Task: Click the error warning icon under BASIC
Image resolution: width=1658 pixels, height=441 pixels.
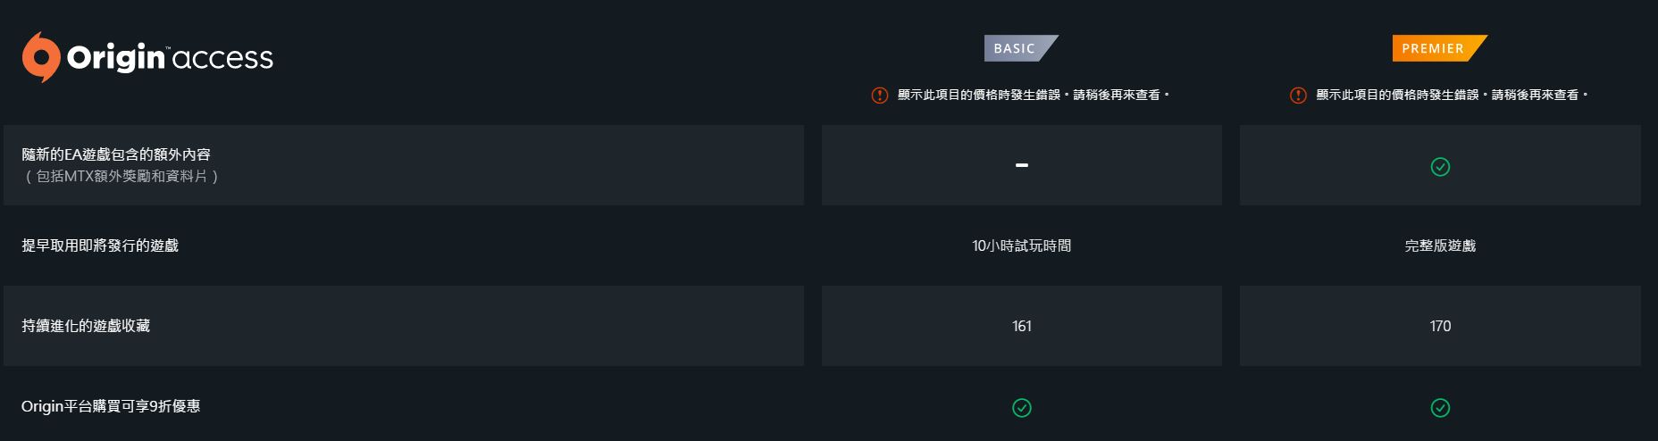Action: [879, 95]
